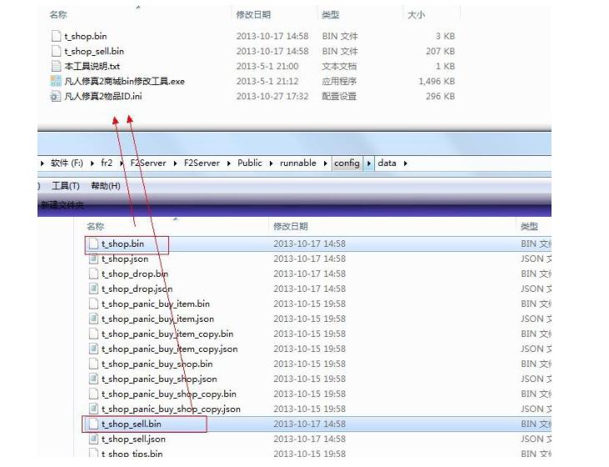The image size is (609, 467).
Task: Click the t_shop_panic_buy_shop_copy.bin file icon
Action: click(x=93, y=394)
